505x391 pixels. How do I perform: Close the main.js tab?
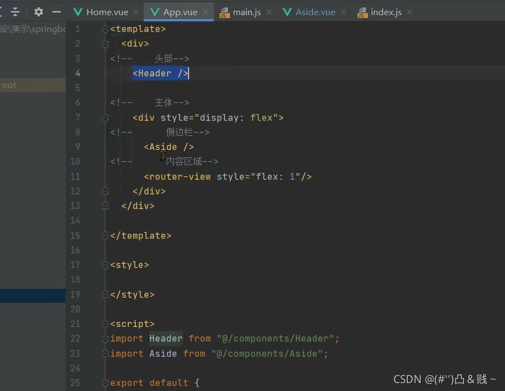(x=269, y=12)
